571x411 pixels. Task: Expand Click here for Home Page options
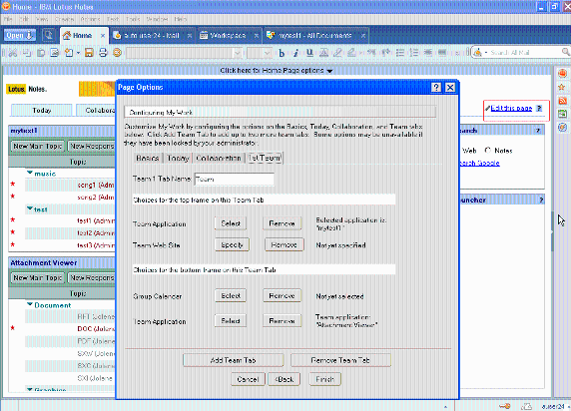click(x=277, y=70)
